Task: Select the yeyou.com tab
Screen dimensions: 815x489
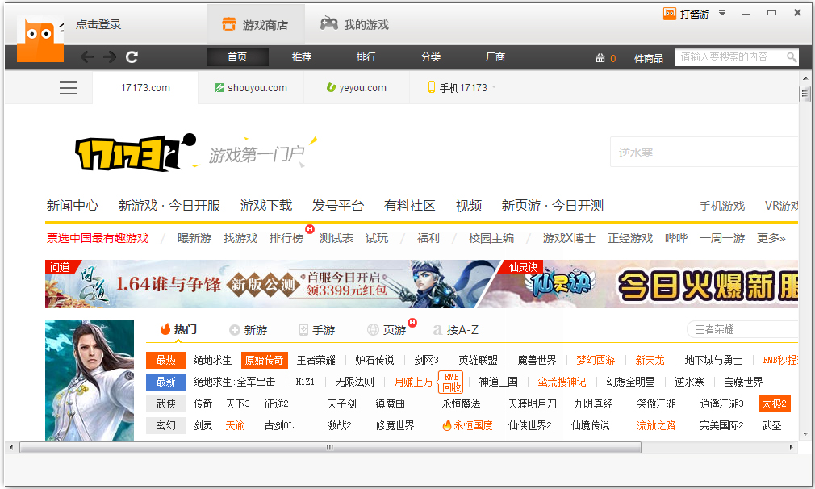Action: [x=356, y=88]
